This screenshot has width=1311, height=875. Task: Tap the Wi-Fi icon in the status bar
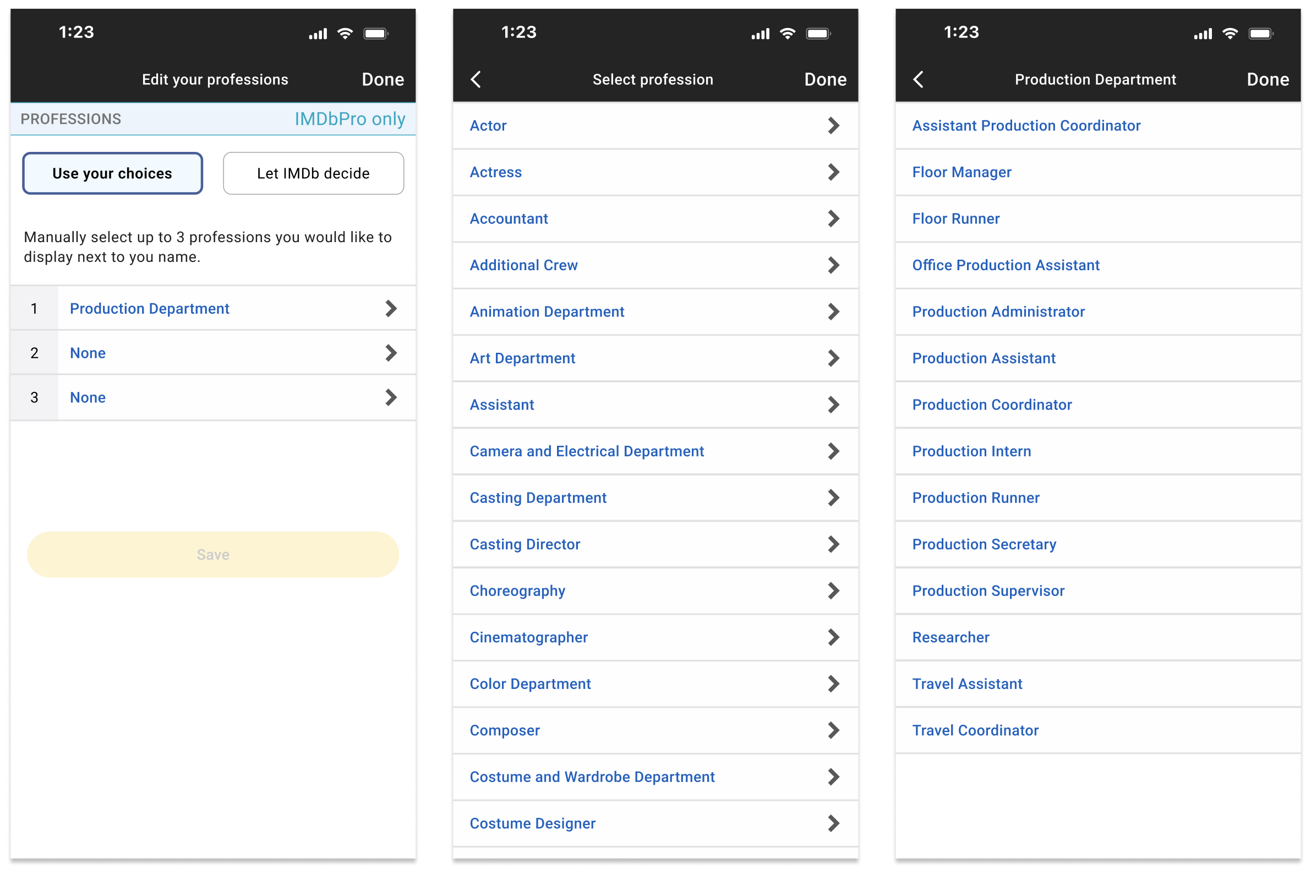tap(345, 33)
